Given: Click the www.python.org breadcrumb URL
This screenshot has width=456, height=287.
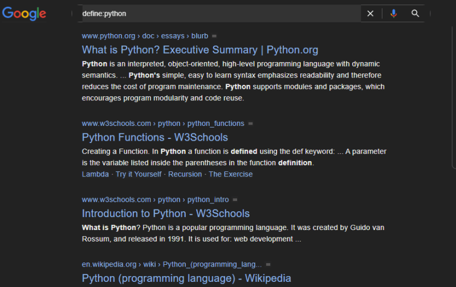Looking at the screenshot, I should tap(145, 36).
